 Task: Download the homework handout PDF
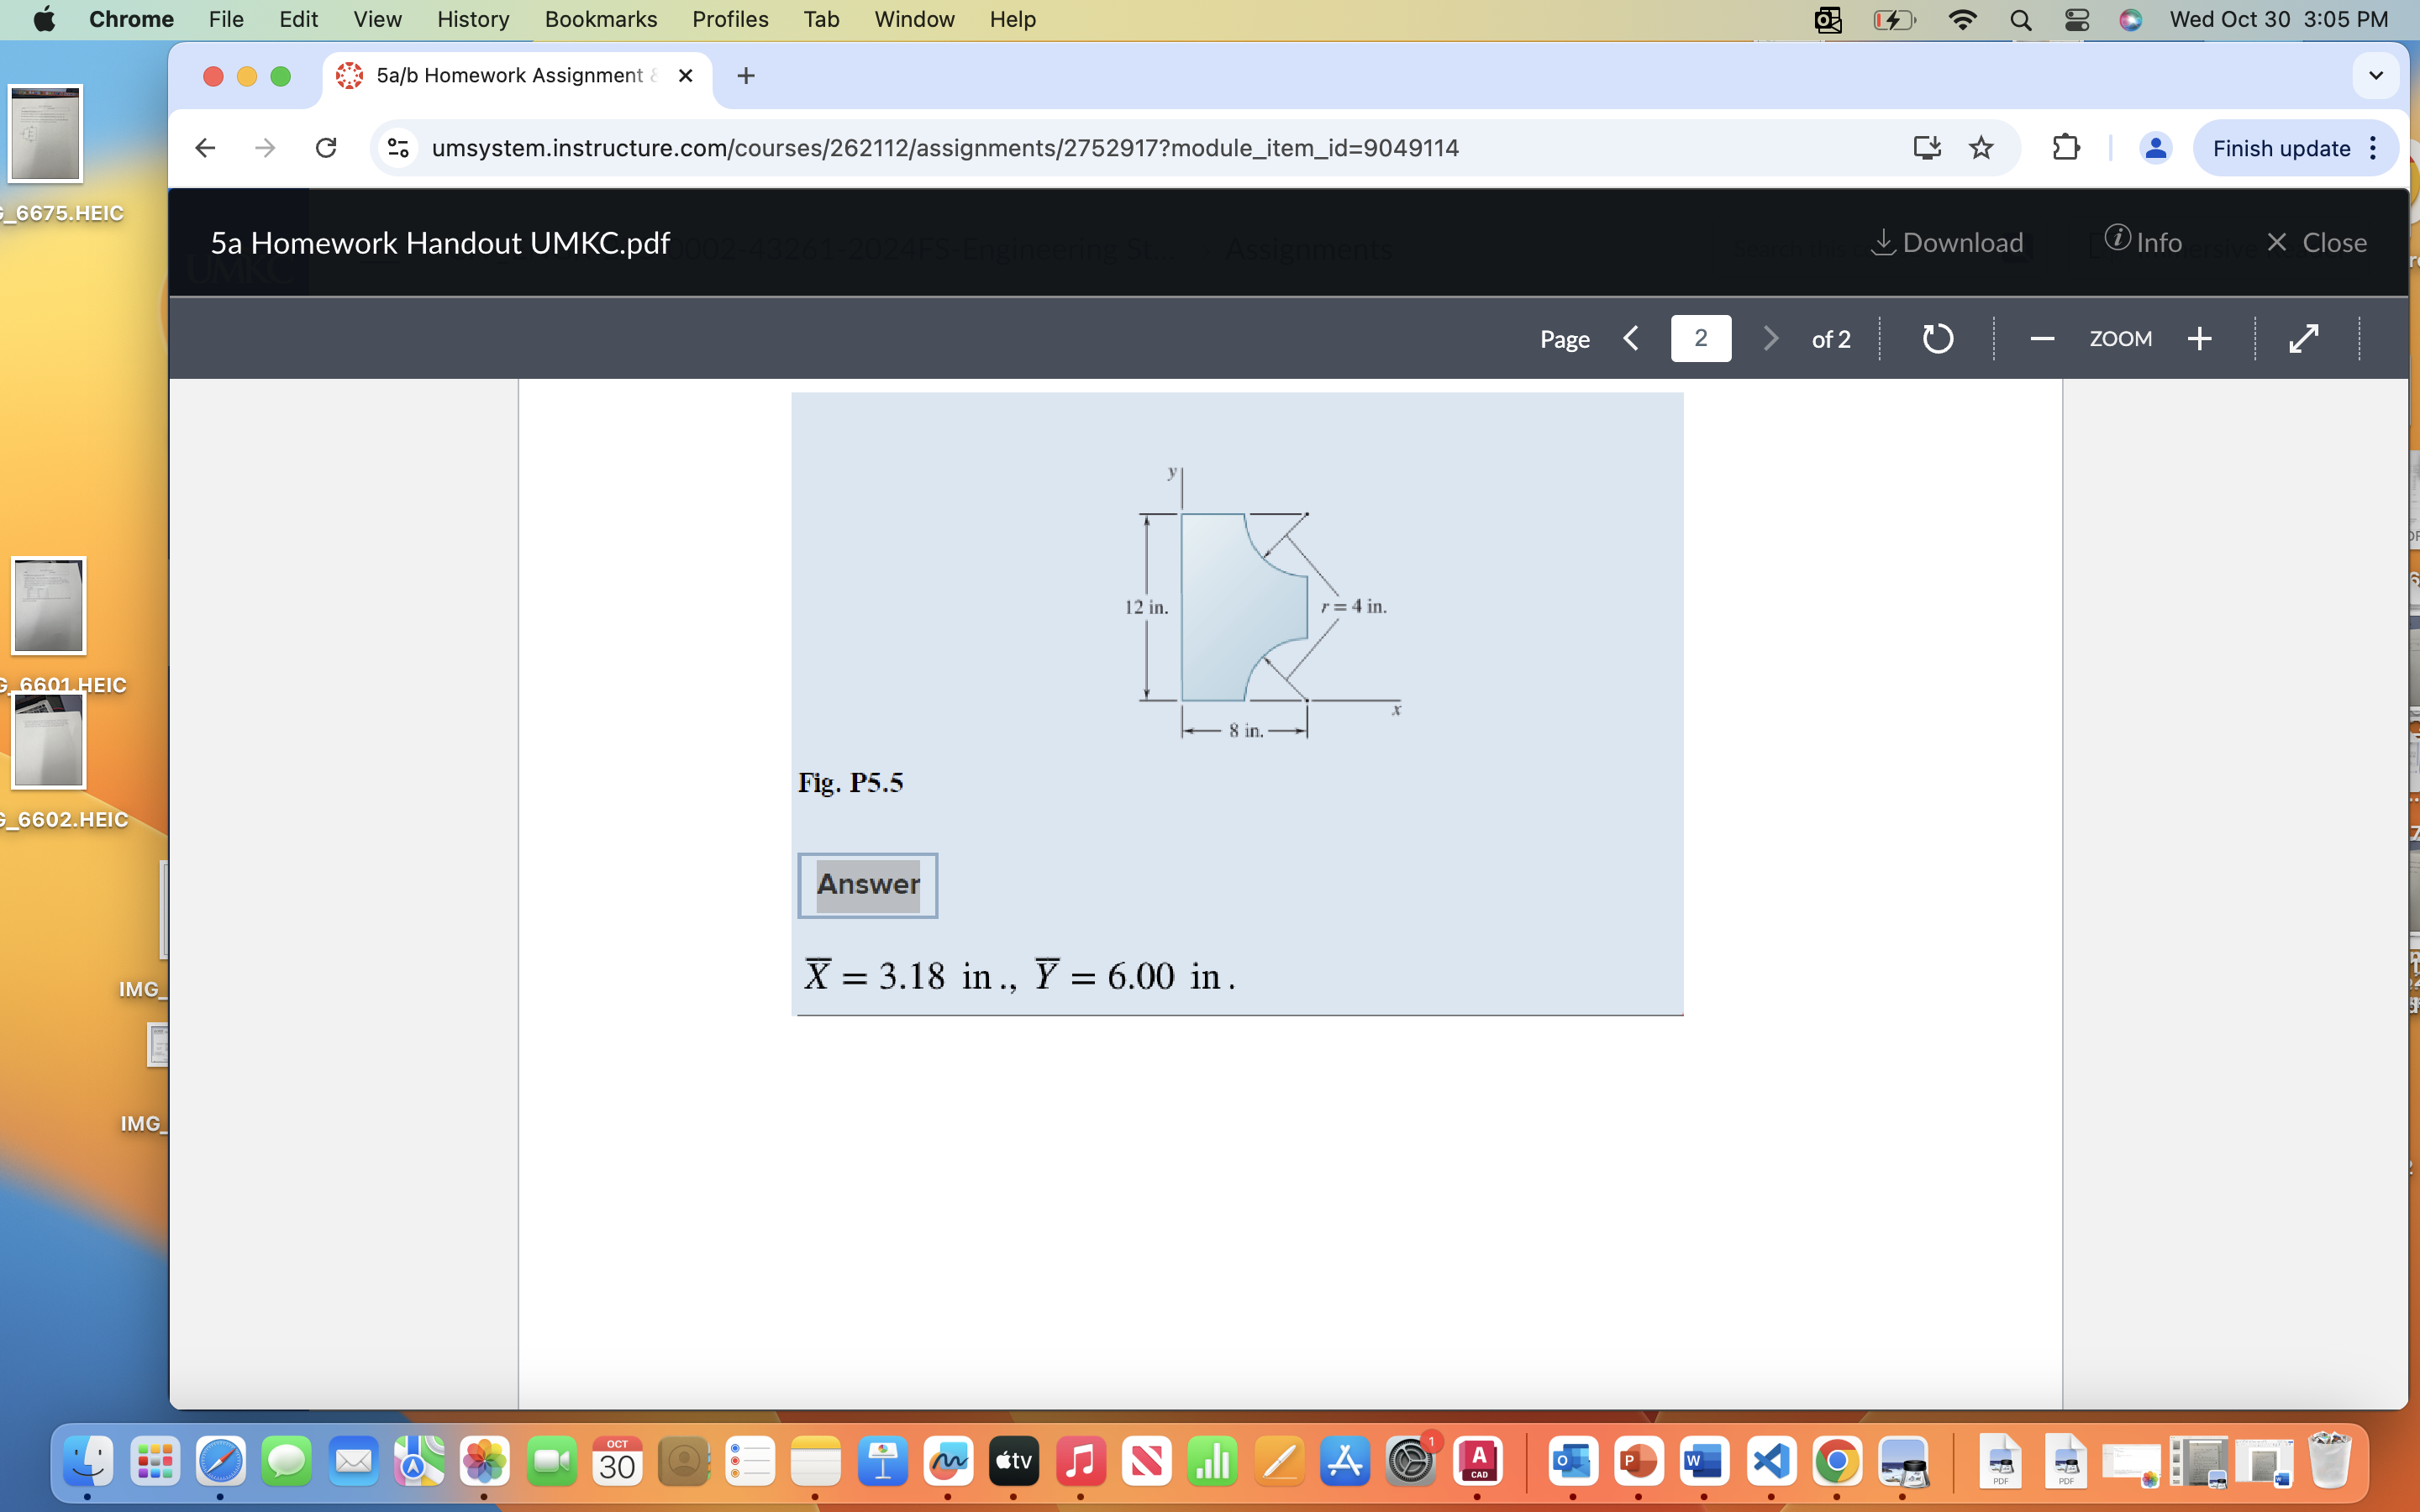coord(1947,242)
